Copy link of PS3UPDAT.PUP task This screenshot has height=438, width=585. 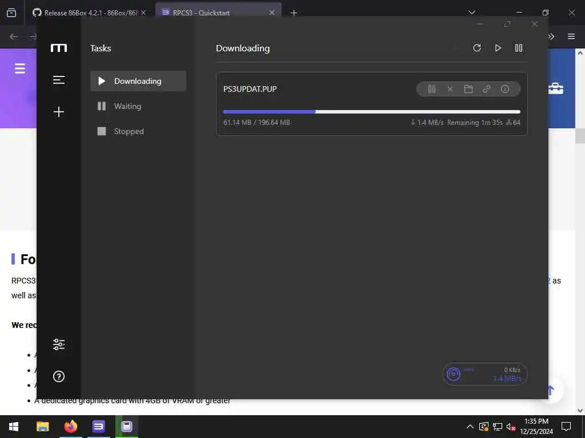pos(487,89)
